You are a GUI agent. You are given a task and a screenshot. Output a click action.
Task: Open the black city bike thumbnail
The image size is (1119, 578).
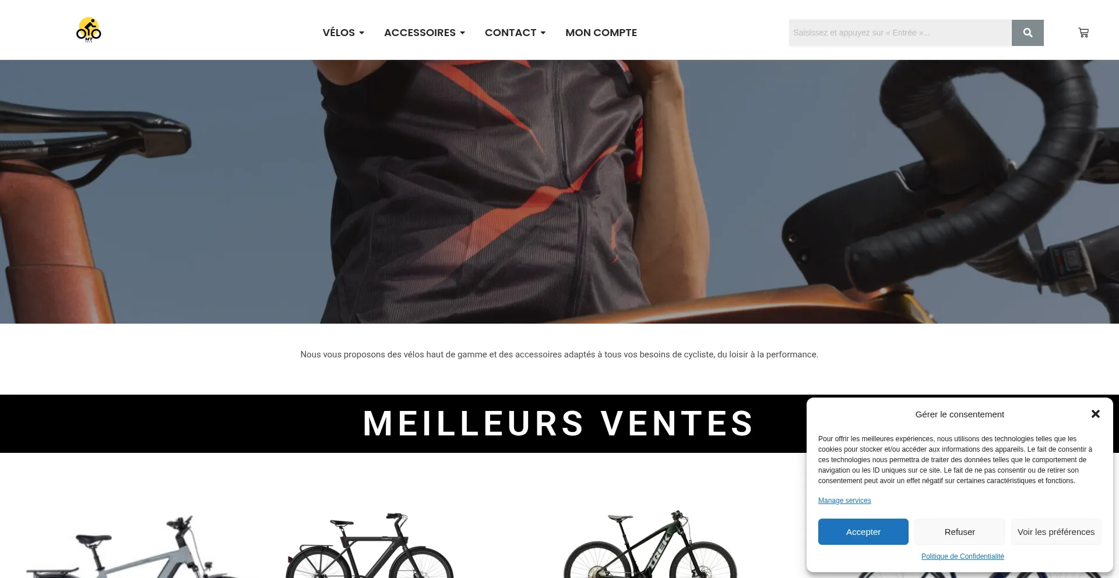click(x=370, y=545)
